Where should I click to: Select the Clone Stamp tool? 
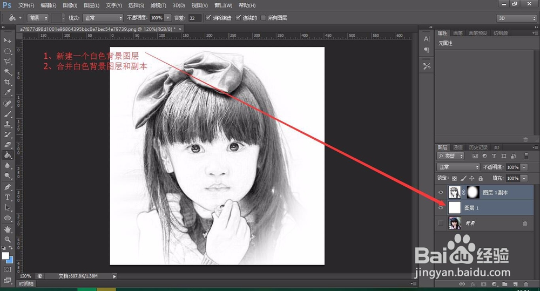pos(7,124)
